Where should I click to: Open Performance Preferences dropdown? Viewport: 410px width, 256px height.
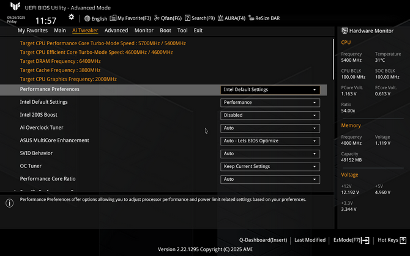coord(270,90)
